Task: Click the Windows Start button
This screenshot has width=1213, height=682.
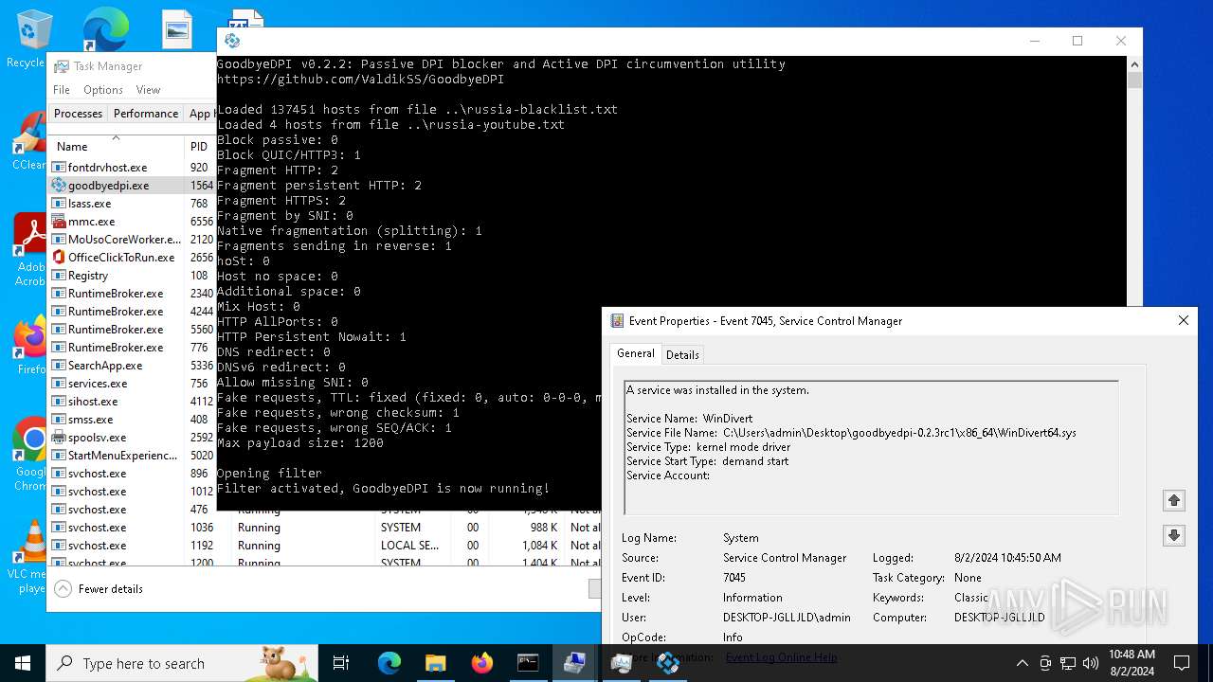Action: [x=23, y=663]
